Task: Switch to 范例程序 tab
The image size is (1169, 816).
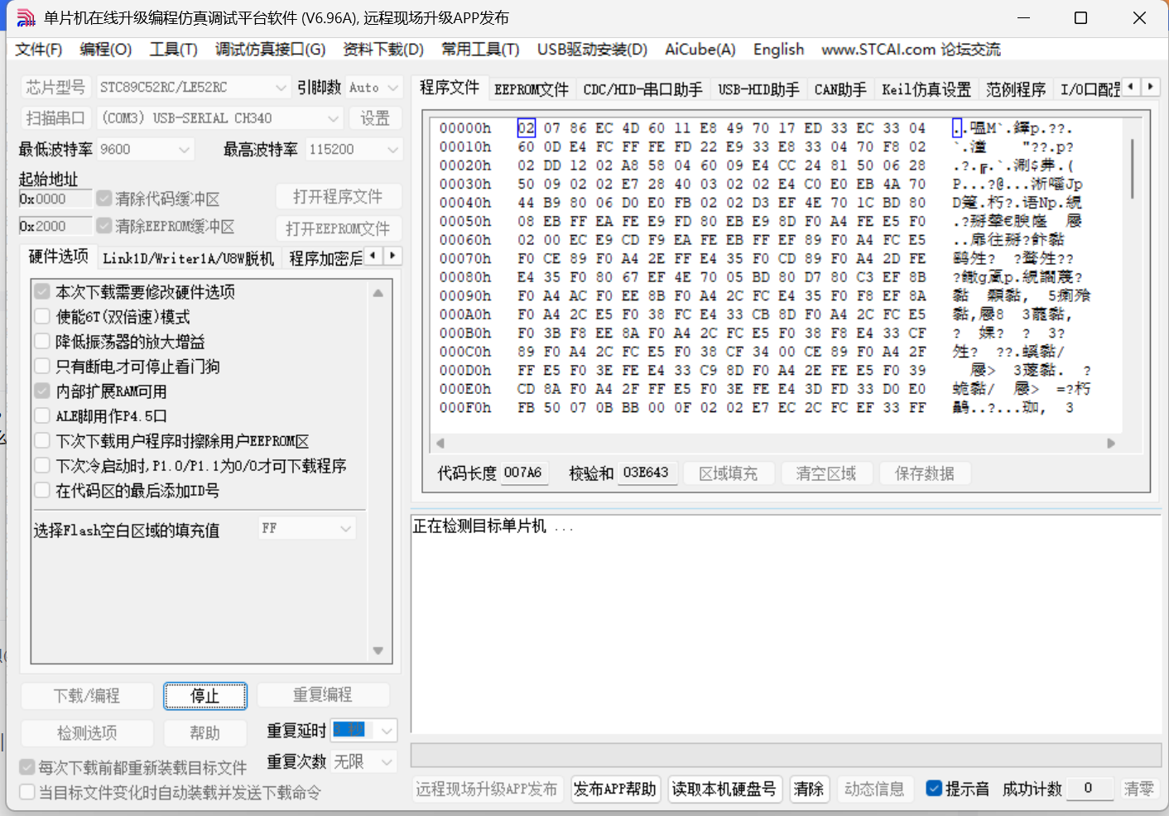Action: (1016, 89)
